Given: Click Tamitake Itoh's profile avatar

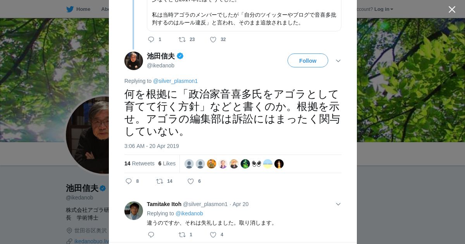Looking at the screenshot, I should [134, 211].
